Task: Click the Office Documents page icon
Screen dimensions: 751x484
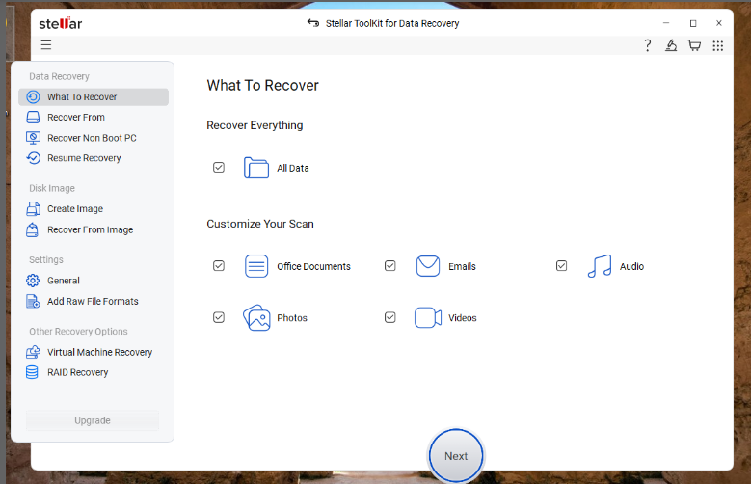Action: tap(256, 266)
